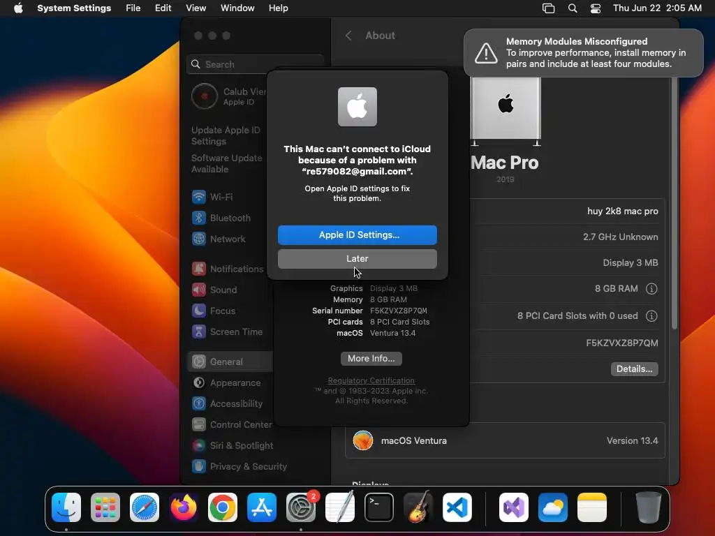Open the Weather app in Dock
The width and height of the screenshot is (715, 536).
[553, 507]
